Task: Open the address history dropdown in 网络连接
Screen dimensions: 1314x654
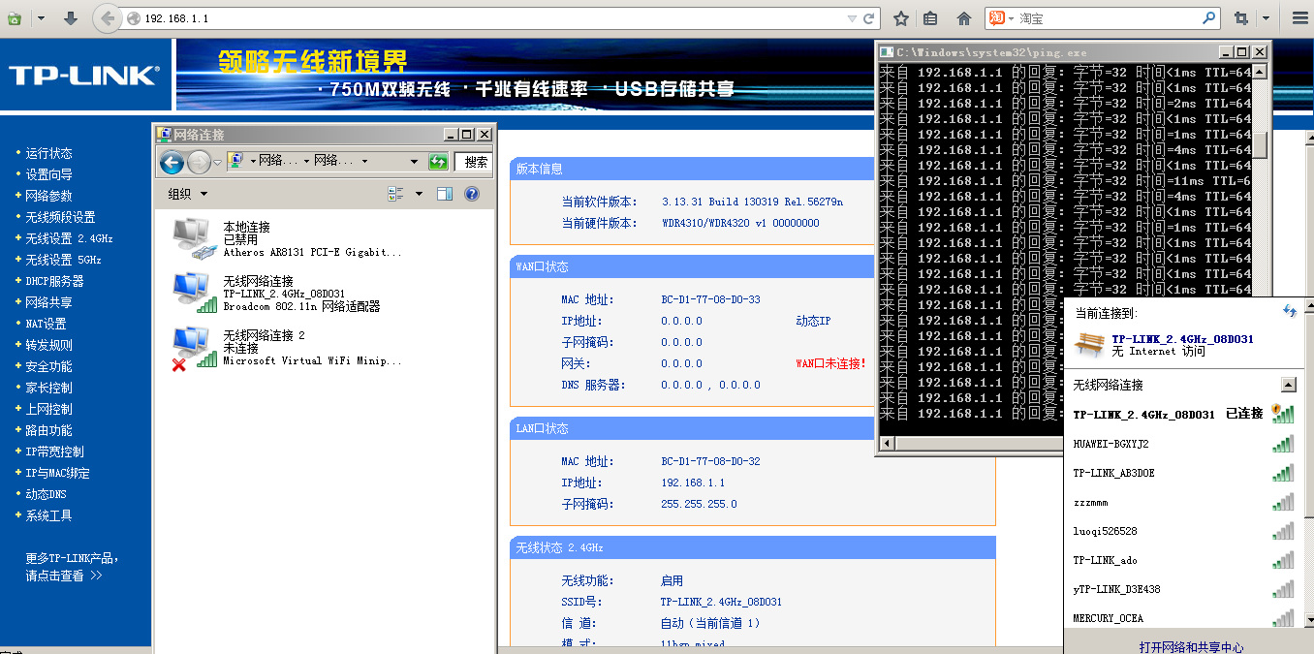Action: coord(415,162)
